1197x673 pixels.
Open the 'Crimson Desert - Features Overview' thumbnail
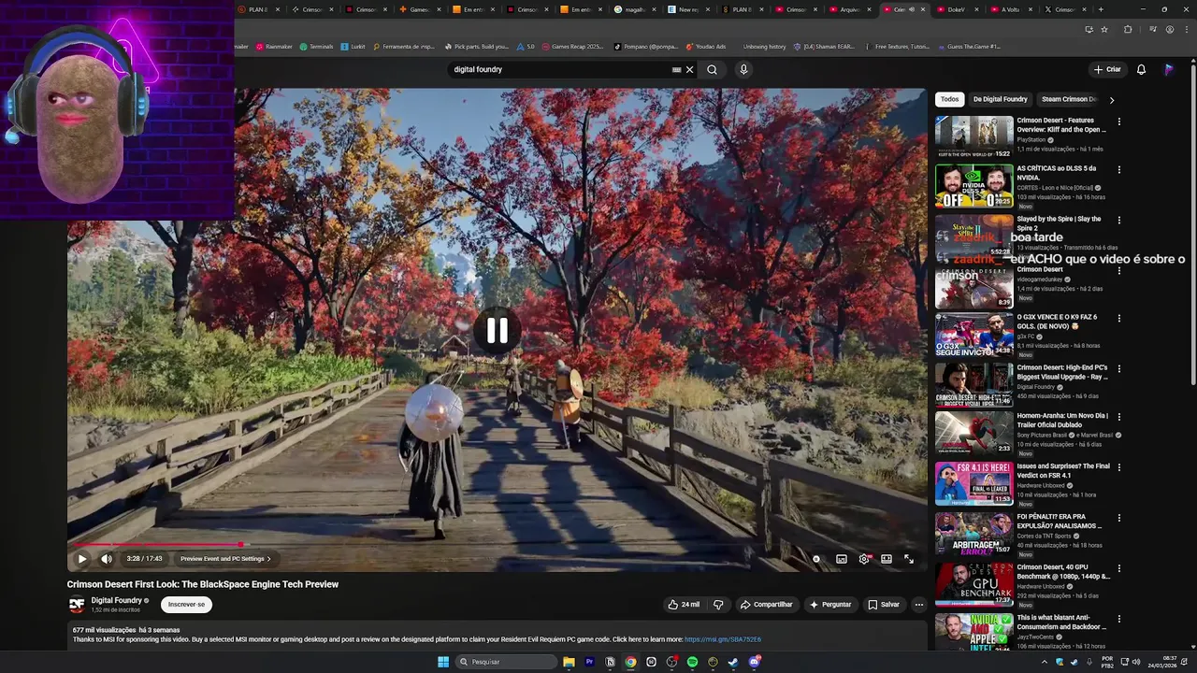[x=973, y=136]
